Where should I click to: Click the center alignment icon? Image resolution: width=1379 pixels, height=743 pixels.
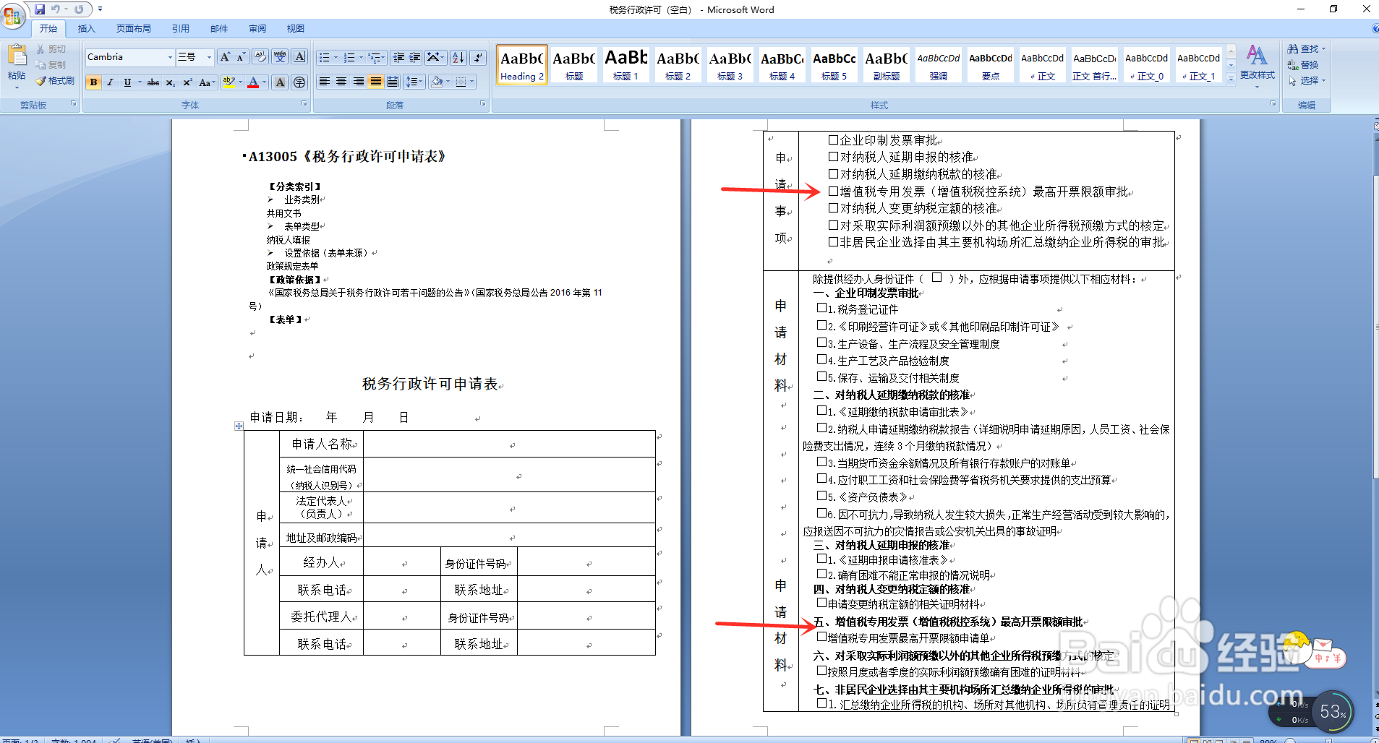[341, 82]
